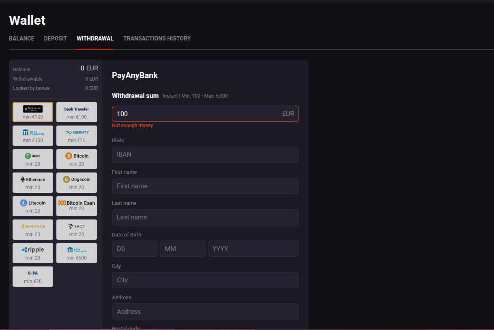Choose the Tron payment method
The width and height of the screenshot is (494, 330).
tap(77, 230)
